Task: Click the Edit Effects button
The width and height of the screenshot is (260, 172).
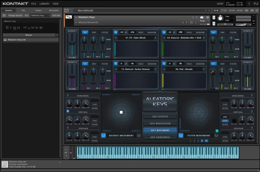Action: tap(160, 117)
